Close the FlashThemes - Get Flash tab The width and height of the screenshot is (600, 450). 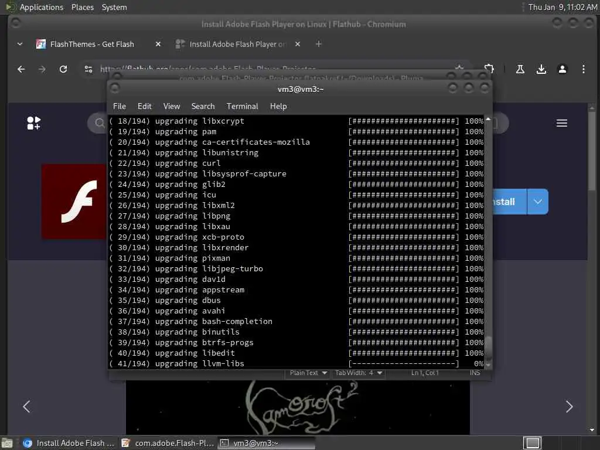158,44
